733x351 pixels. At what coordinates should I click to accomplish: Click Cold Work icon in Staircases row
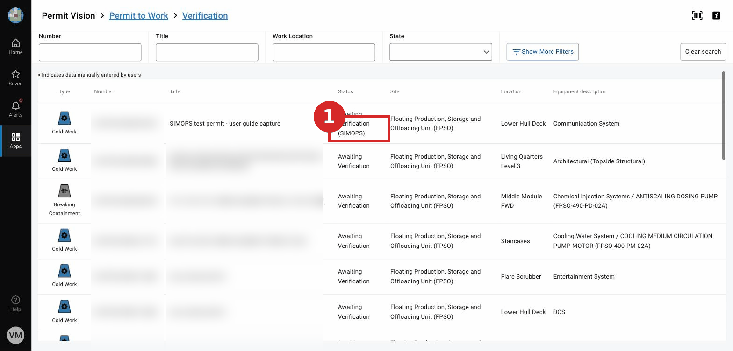tap(65, 235)
